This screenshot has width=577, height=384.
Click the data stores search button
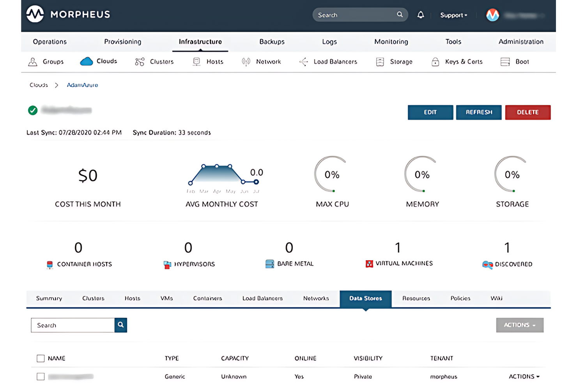121,325
